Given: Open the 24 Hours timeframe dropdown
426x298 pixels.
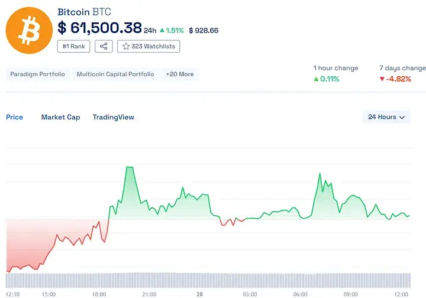Looking at the screenshot, I should 386,117.
